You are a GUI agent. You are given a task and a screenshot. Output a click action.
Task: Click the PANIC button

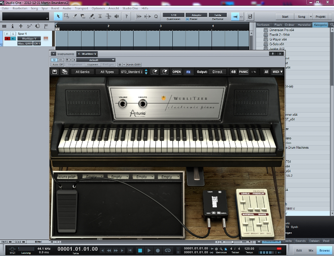[244, 72]
